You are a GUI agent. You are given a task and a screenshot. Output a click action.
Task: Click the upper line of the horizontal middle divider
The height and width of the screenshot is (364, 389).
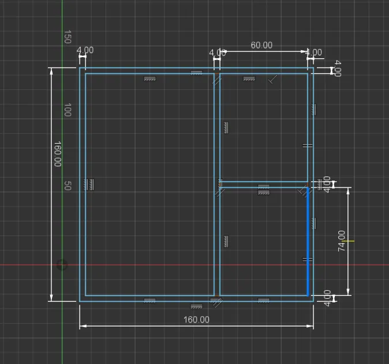click(263, 182)
